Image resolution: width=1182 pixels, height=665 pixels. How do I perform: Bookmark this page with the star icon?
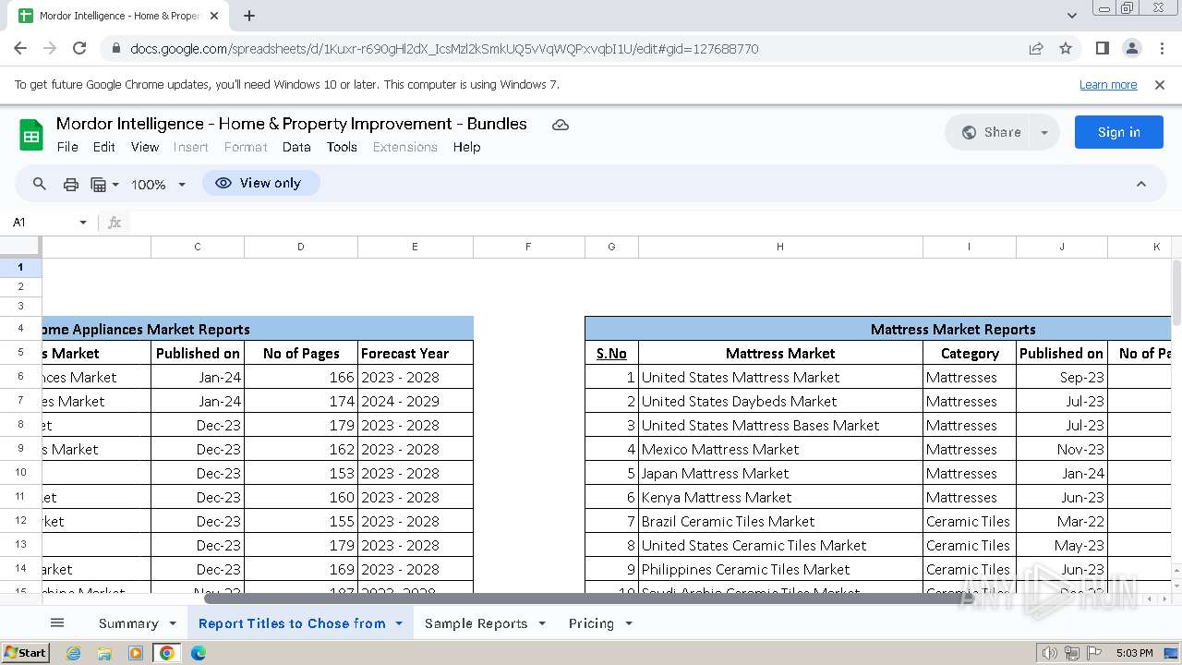point(1066,49)
